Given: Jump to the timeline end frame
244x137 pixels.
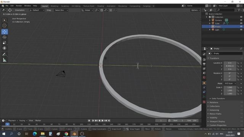Looking at the screenshot, I should [x=109, y=121].
